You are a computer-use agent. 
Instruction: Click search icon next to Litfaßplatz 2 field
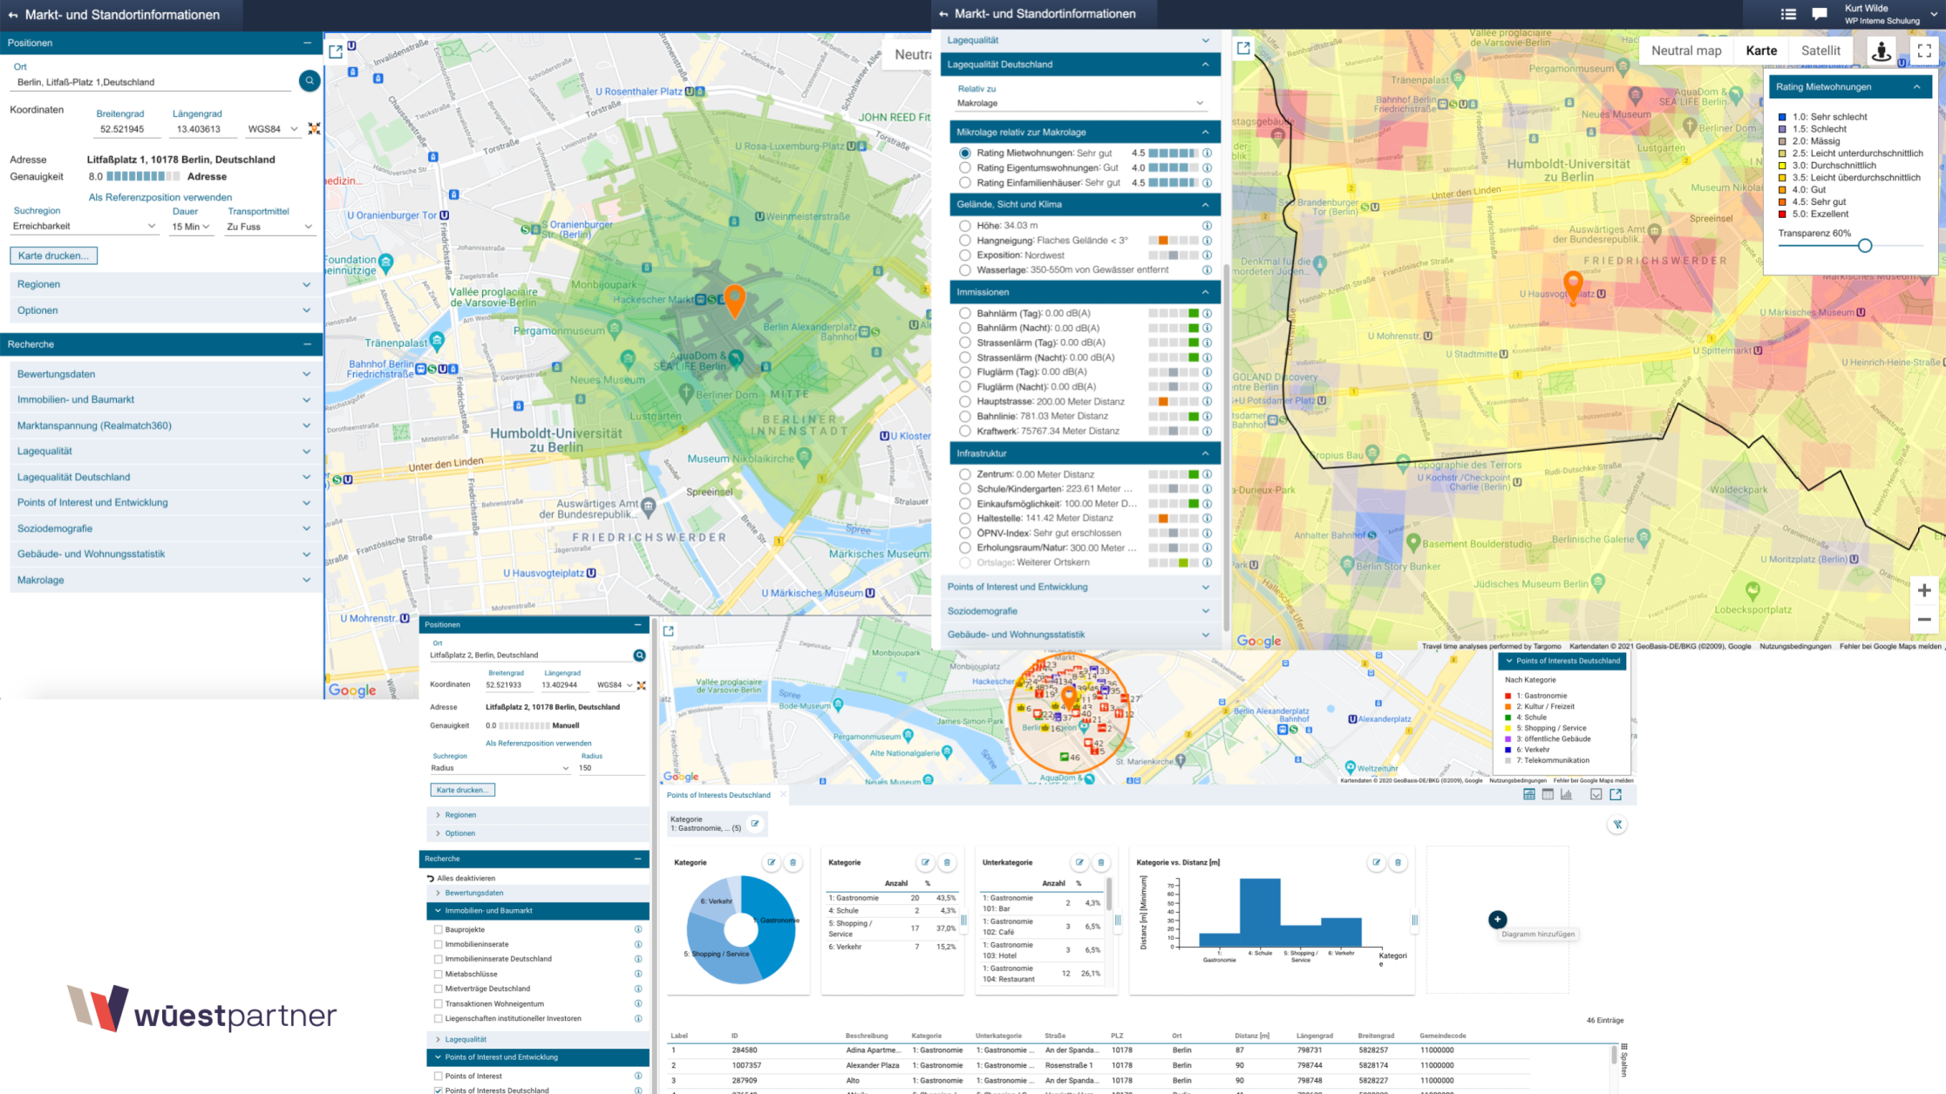pyautogui.click(x=640, y=655)
